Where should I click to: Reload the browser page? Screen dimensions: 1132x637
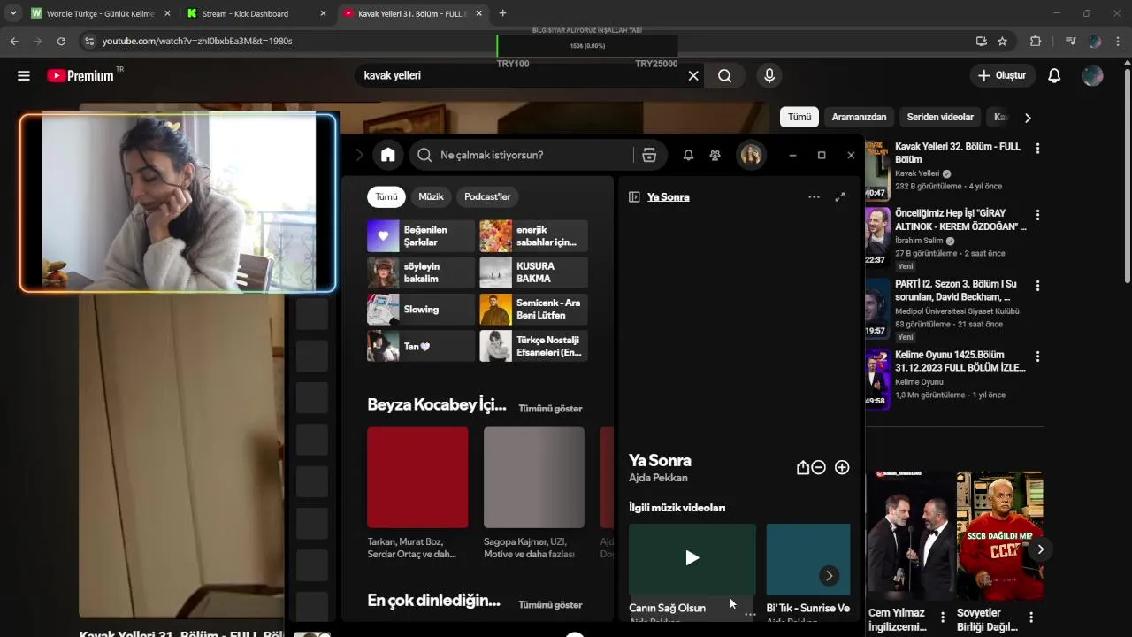61,41
